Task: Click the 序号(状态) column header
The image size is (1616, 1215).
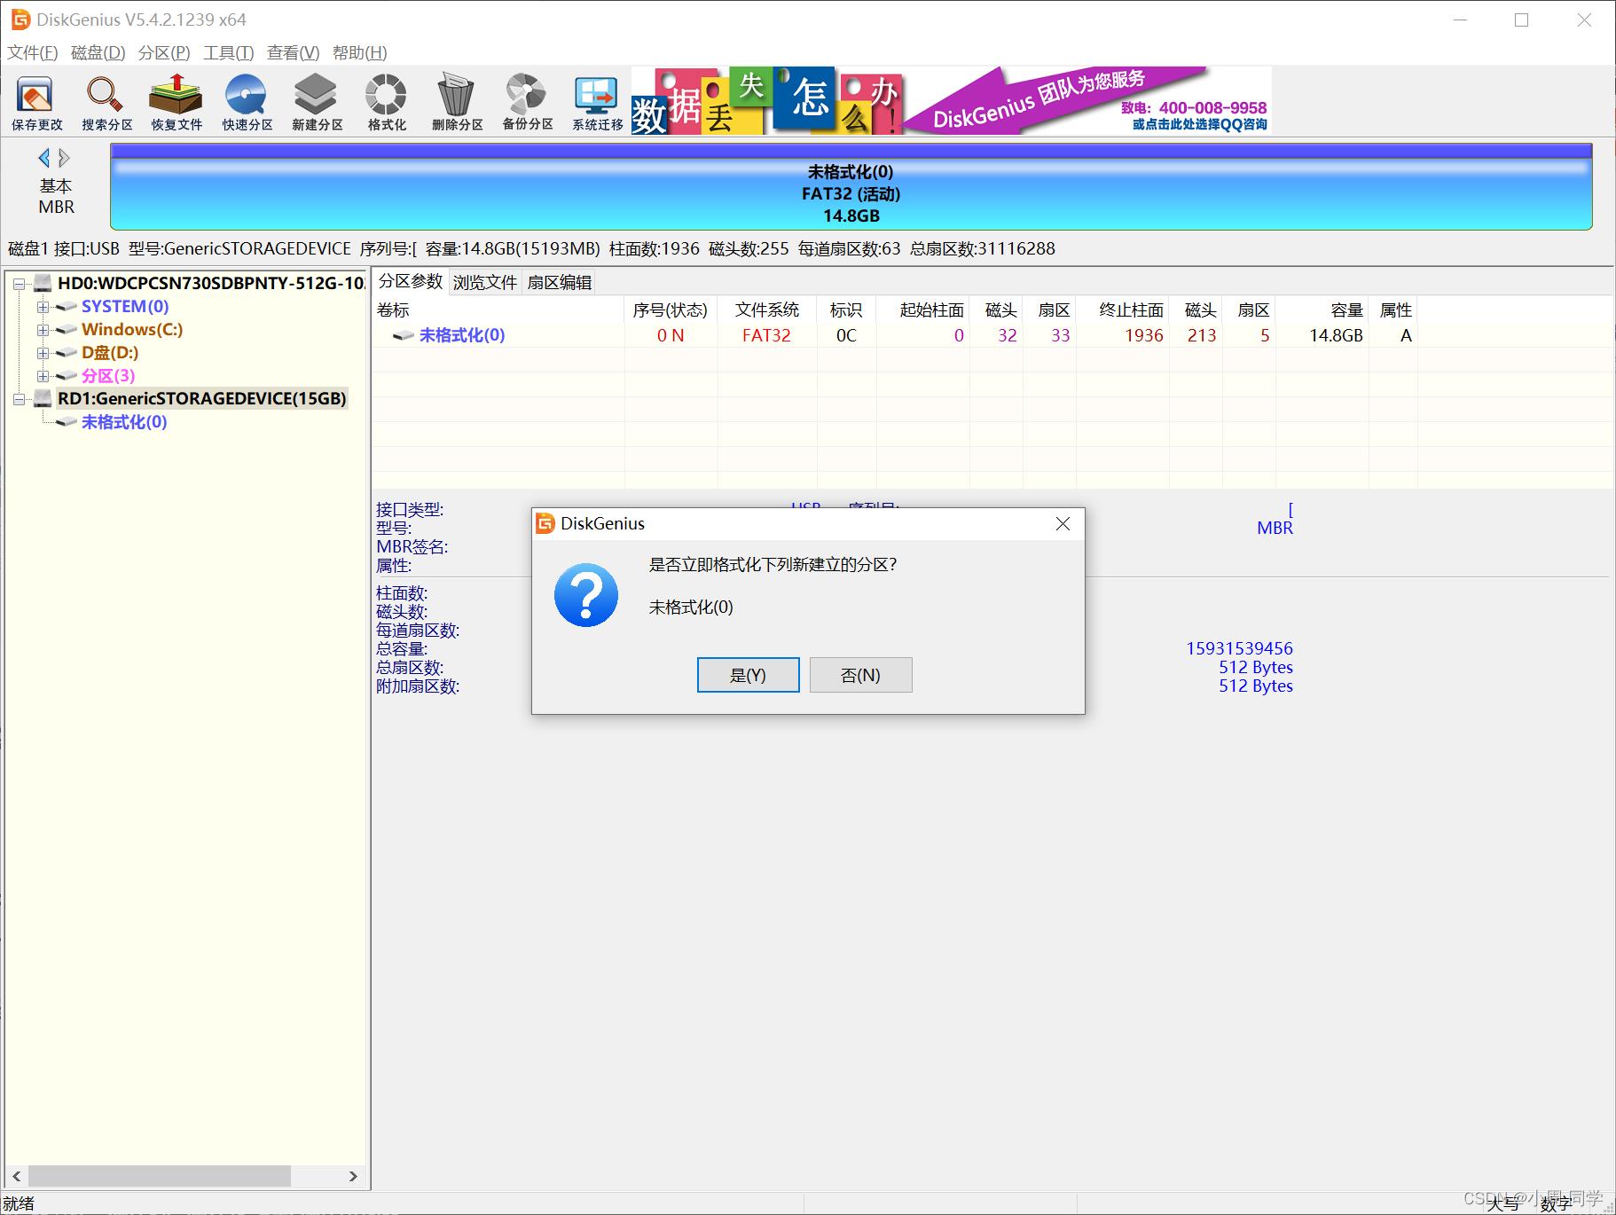Action: [x=671, y=310]
